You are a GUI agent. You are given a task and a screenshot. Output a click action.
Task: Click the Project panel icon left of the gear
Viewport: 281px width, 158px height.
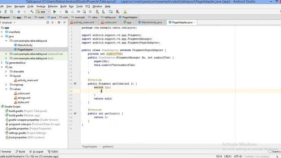tap(53, 22)
